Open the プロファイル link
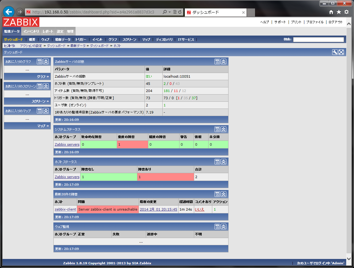 point(315,22)
